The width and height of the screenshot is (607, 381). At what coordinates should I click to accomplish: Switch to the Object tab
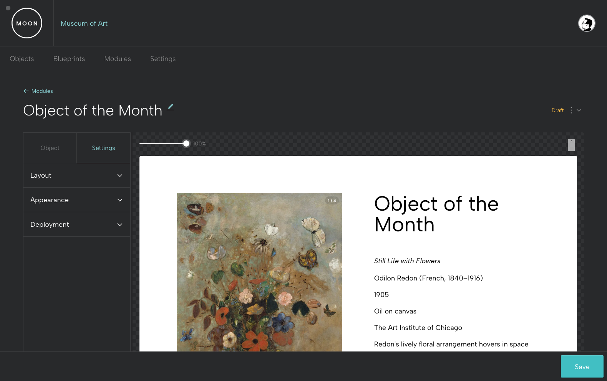[x=50, y=148]
